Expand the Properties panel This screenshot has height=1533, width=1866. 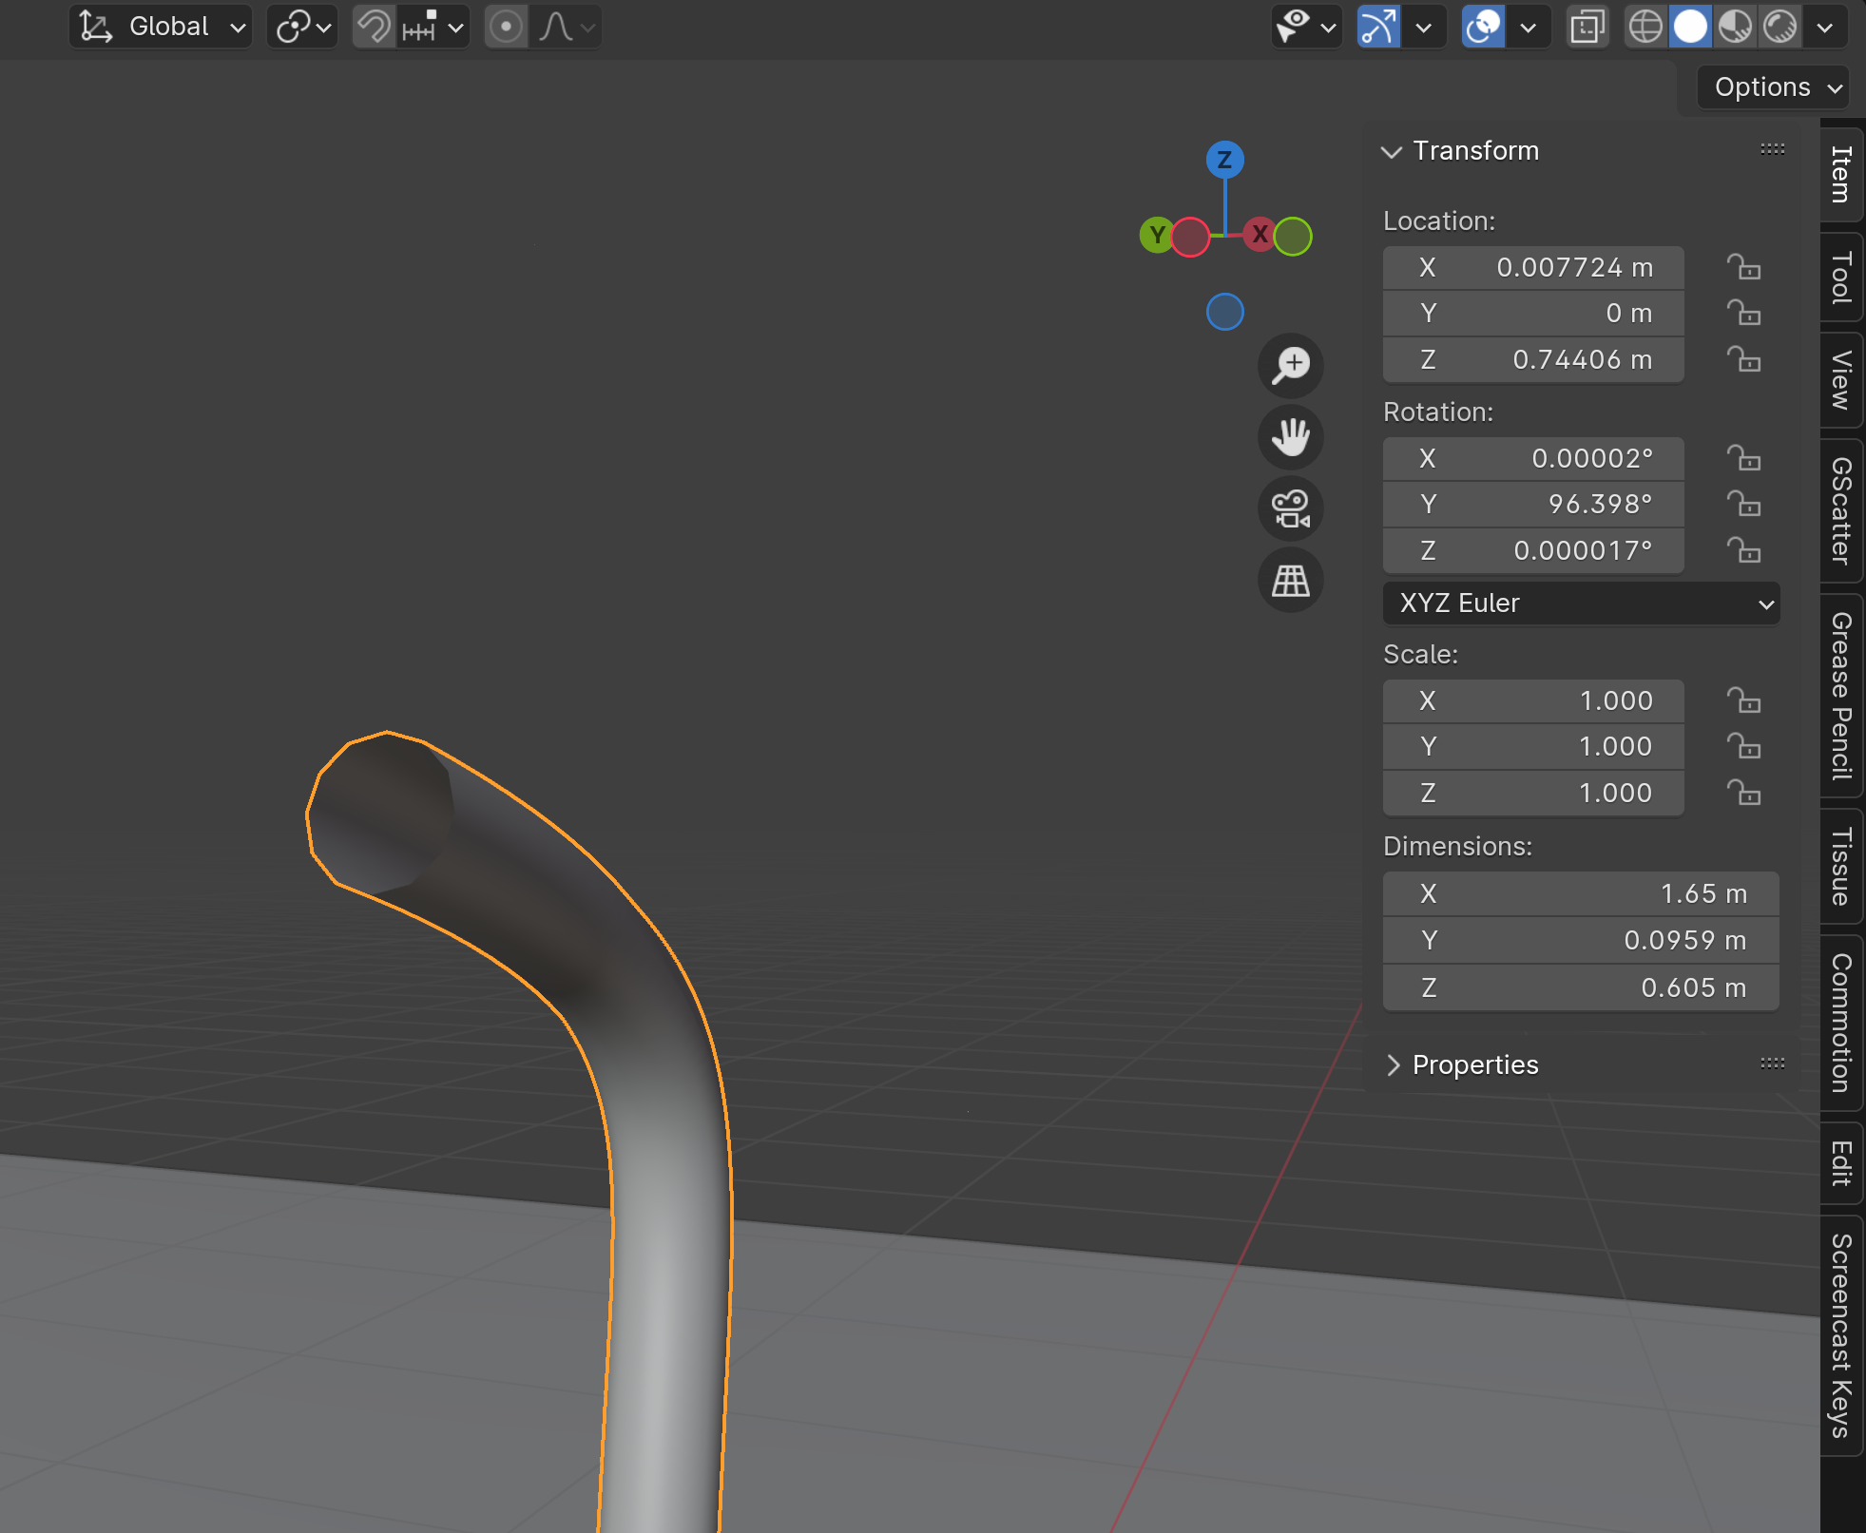(1393, 1065)
